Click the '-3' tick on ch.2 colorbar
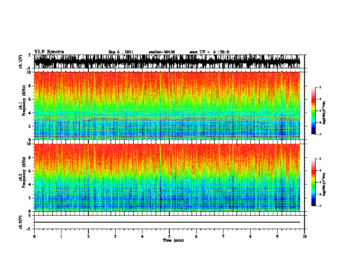This screenshot has height=265, width=343. 319,159
